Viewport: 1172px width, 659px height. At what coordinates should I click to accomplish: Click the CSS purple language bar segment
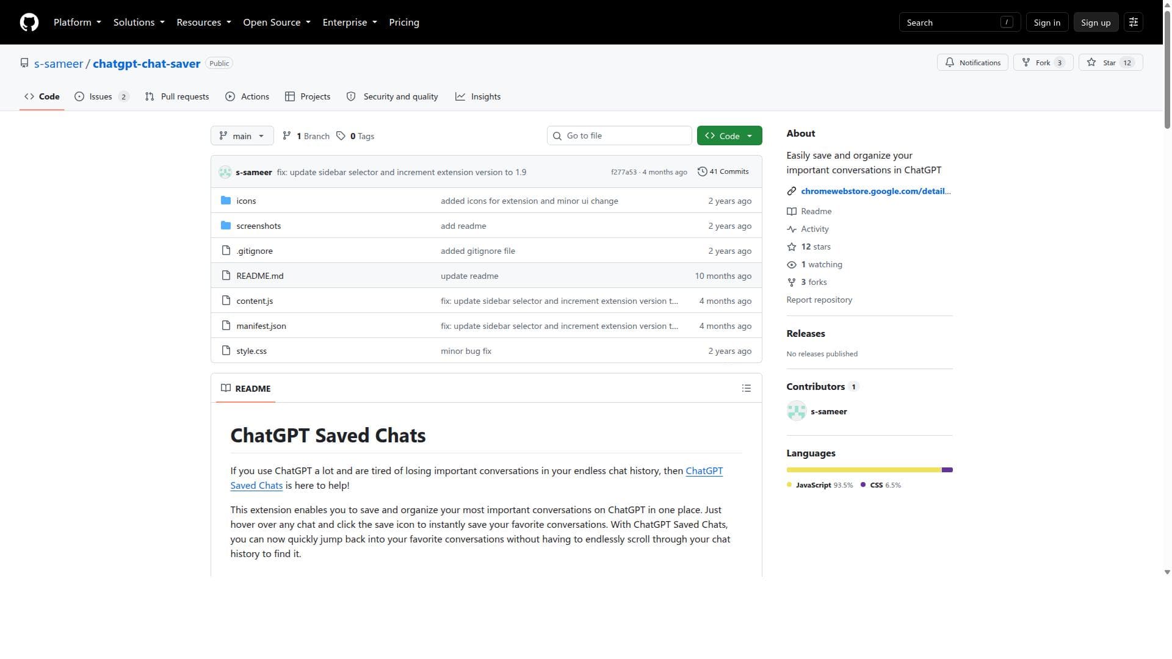tap(947, 470)
